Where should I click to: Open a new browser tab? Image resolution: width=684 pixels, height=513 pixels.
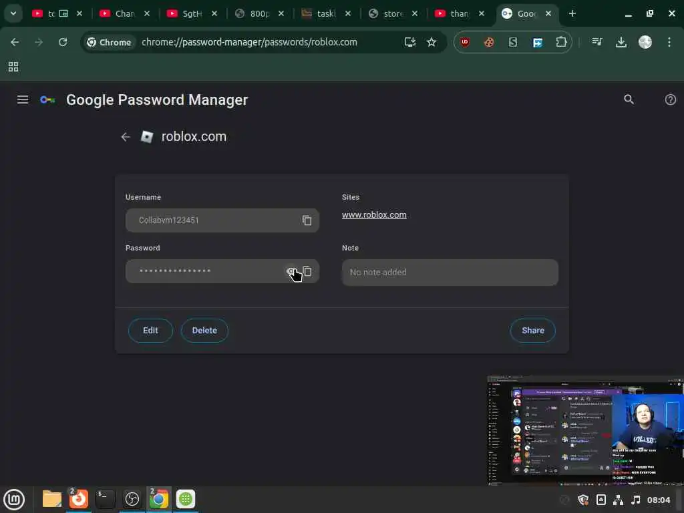point(572,13)
